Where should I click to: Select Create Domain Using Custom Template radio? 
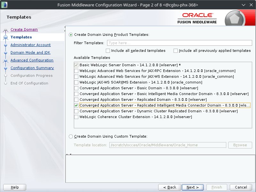[71, 136]
